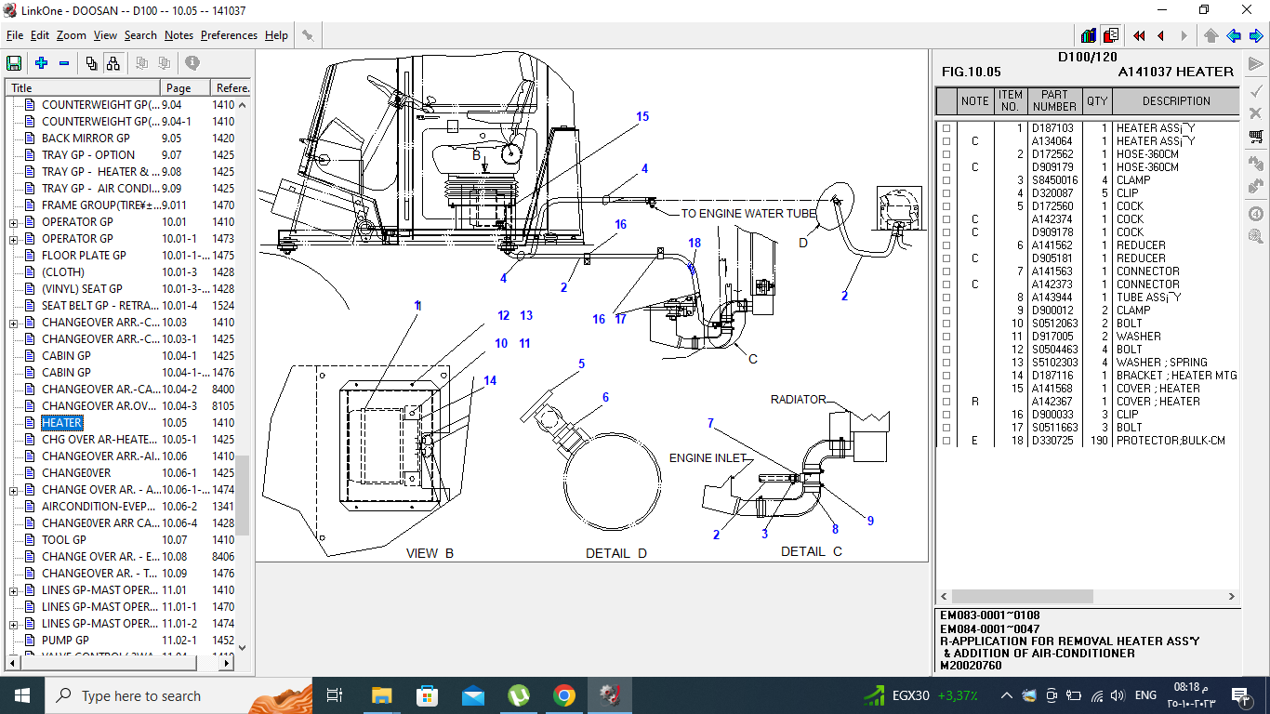Click the Windows Start button
Screen dimensions: 1270x714
coord(22,695)
